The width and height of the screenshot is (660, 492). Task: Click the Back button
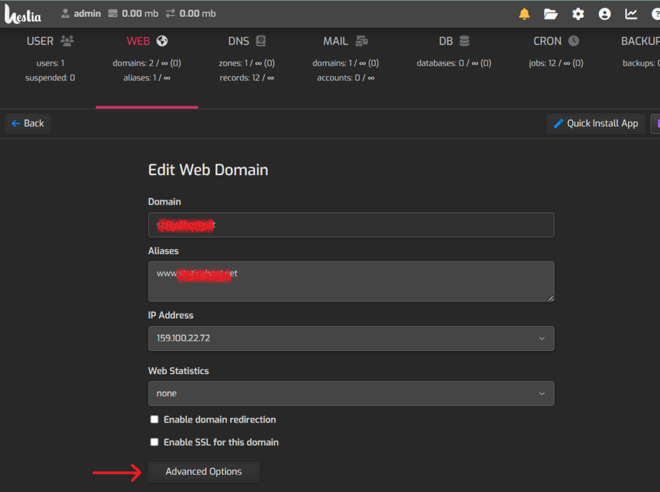(28, 124)
